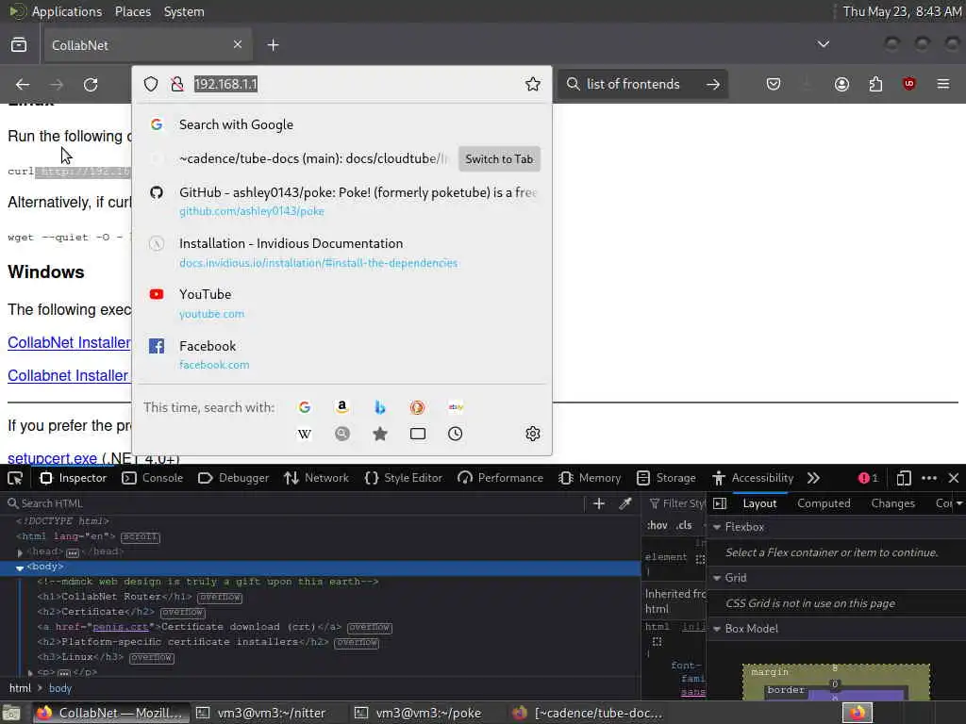Search this time with Wikipedia
966x724 pixels.
[x=305, y=434]
